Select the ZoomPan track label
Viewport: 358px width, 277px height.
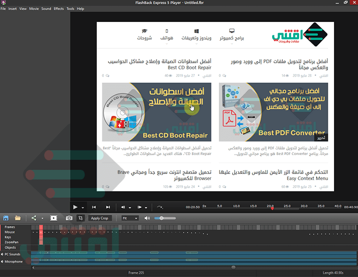(x=11, y=242)
